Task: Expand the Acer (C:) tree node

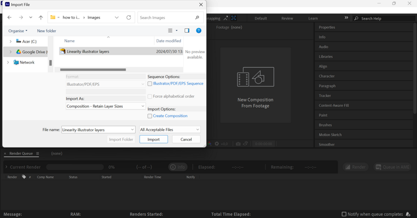Action: (11, 41)
